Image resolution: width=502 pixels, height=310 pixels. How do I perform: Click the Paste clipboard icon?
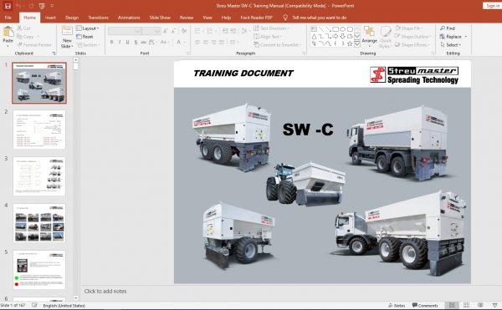coord(8,32)
